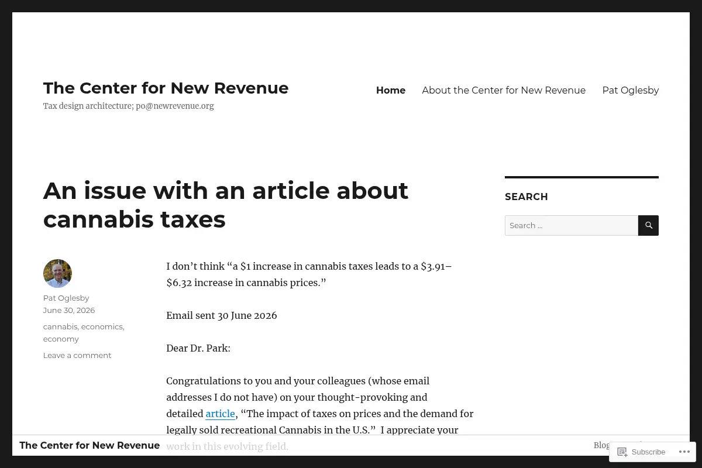Click the SEARCH widget heading
Image resolution: width=702 pixels, height=468 pixels.
point(526,197)
